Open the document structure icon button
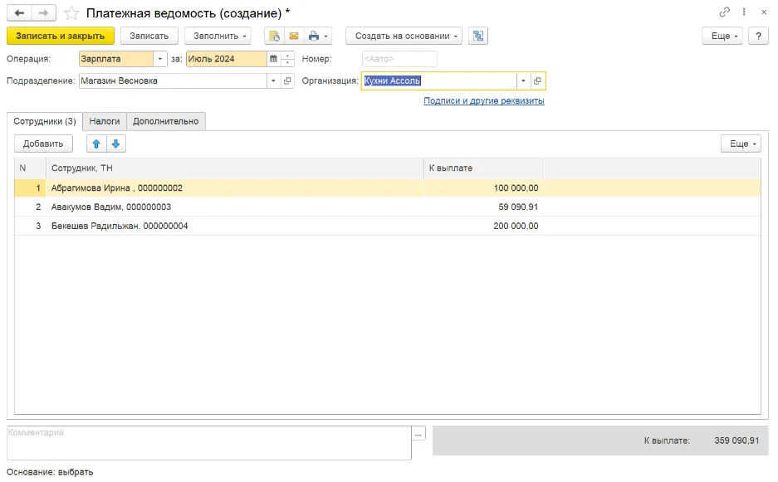This screenshot has height=482, width=778. coord(478,37)
